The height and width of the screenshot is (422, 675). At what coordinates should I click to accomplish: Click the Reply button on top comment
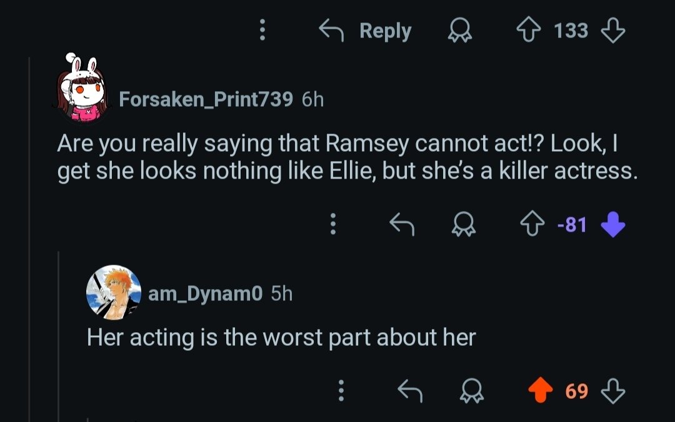[366, 31]
